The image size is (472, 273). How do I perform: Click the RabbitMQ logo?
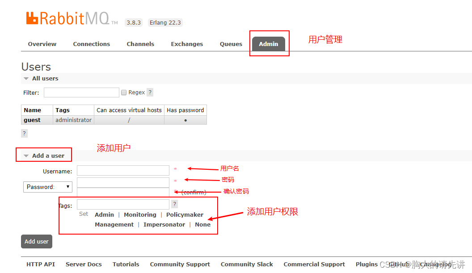point(72,18)
